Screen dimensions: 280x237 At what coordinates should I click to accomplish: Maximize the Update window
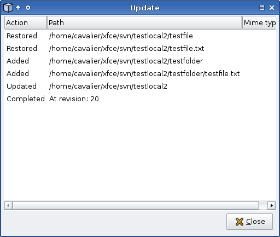click(262, 8)
